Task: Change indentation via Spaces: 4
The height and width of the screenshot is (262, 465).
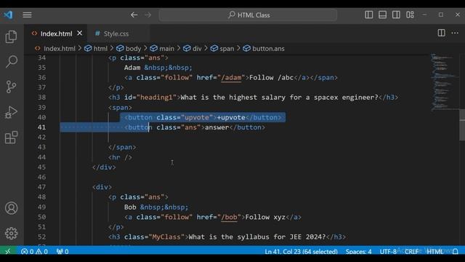Action: tap(358, 251)
